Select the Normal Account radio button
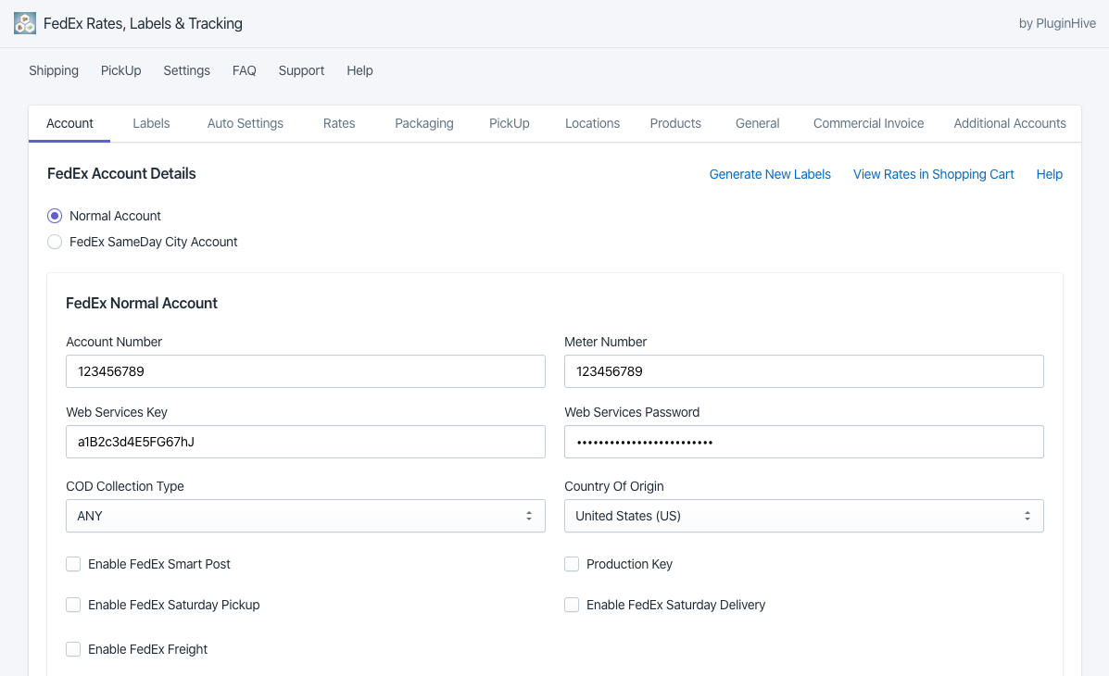 [x=55, y=216]
